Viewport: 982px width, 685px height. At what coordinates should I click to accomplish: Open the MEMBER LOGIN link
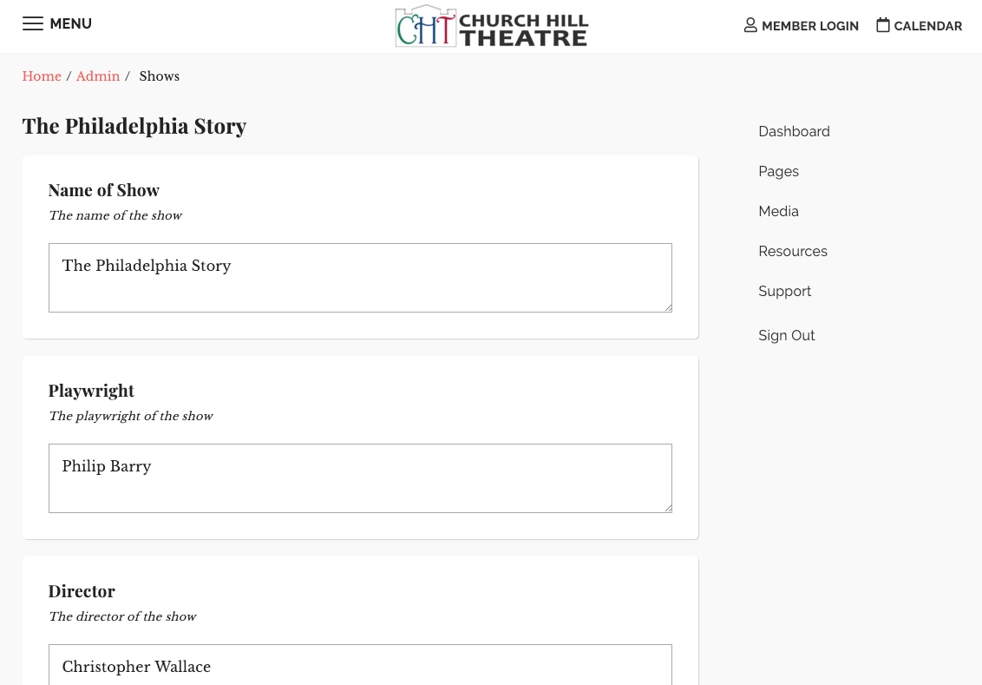[x=809, y=26]
